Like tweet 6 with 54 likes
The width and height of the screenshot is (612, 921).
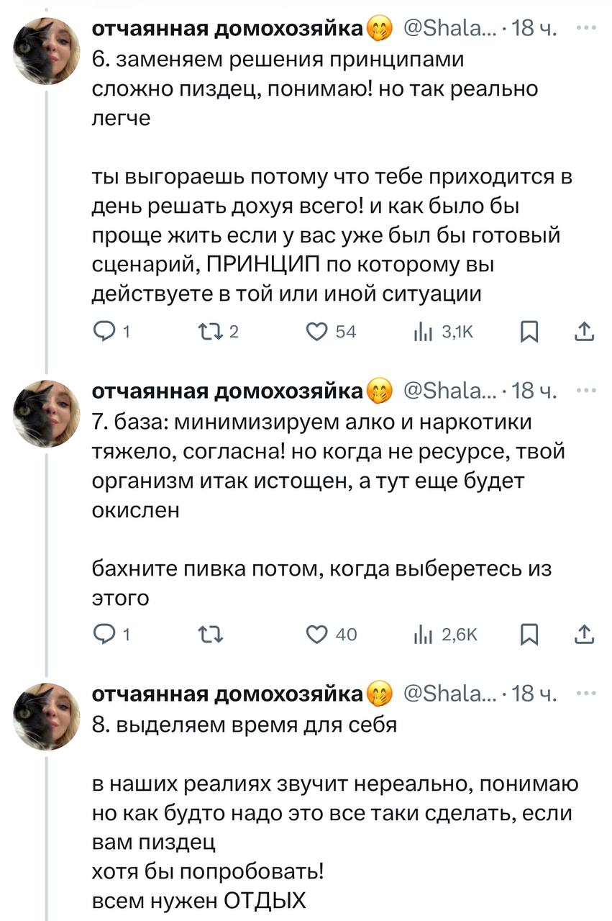(317, 332)
